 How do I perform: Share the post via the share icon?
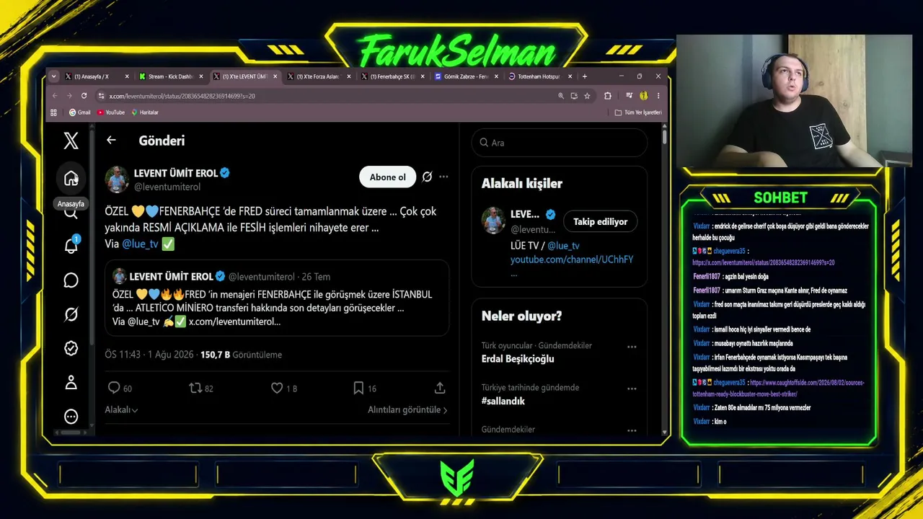point(440,388)
